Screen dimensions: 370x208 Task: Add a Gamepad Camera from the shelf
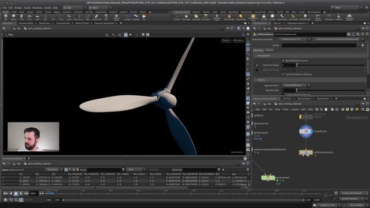click(349, 17)
